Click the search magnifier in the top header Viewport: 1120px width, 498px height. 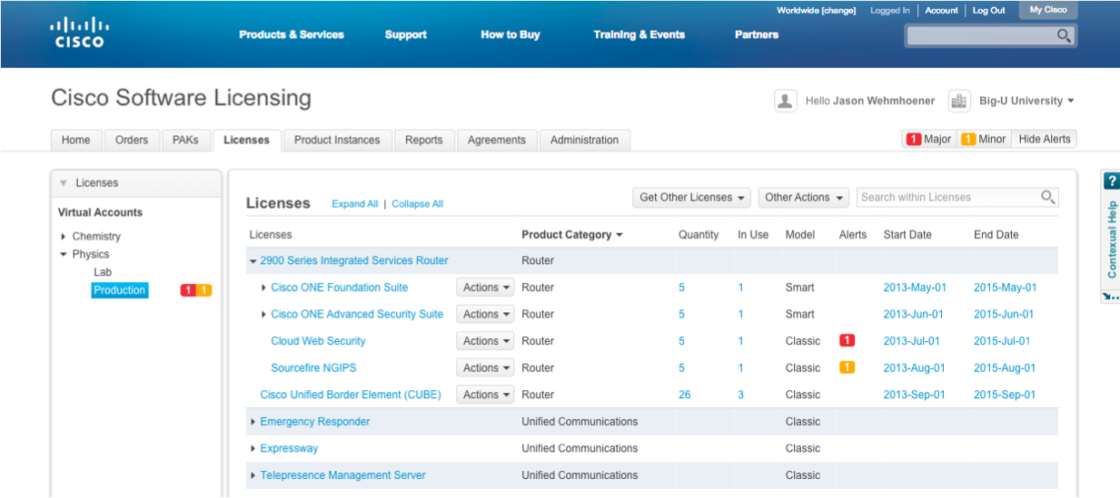tap(1065, 35)
